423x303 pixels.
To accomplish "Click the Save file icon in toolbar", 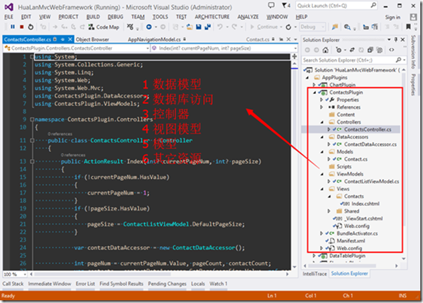I will click(x=199, y=27).
